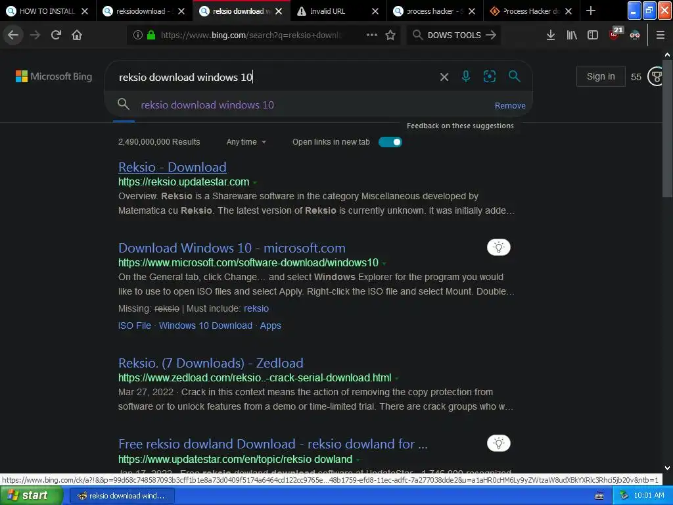This screenshot has height=505, width=673.
Task: Expand arrow next to zedload.com URL
Action: [397, 378]
